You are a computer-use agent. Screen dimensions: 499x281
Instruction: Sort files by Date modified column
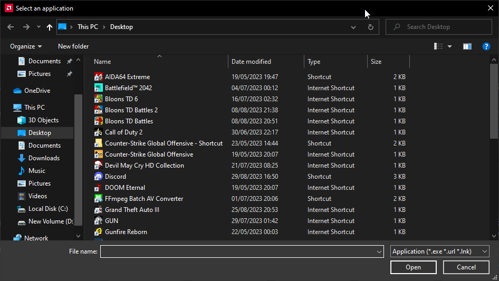(x=252, y=62)
